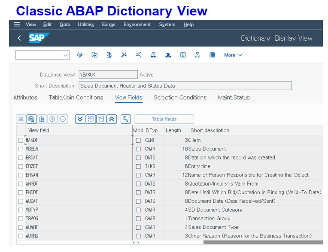Switch to Table/Join Conditions tab
The width and height of the screenshot is (328, 252).
pos(76,98)
